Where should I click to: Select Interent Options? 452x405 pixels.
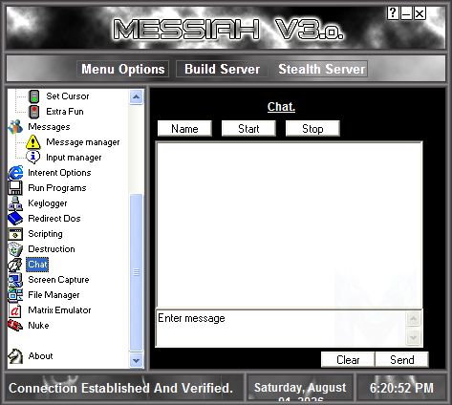[x=59, y=173]
